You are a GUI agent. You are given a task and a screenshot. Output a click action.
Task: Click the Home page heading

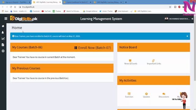tap(17, 28)
